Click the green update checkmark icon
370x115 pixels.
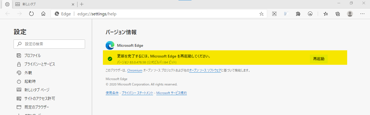110,59
